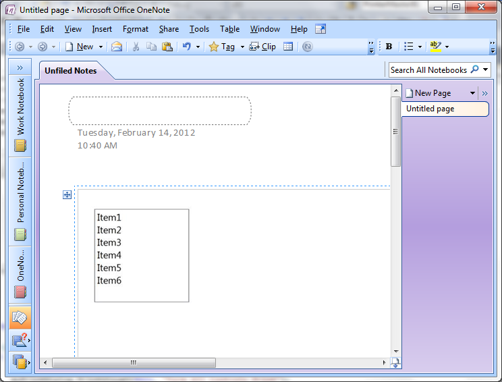Open the Format menu

pyautogui.click(x=136, y=29)
